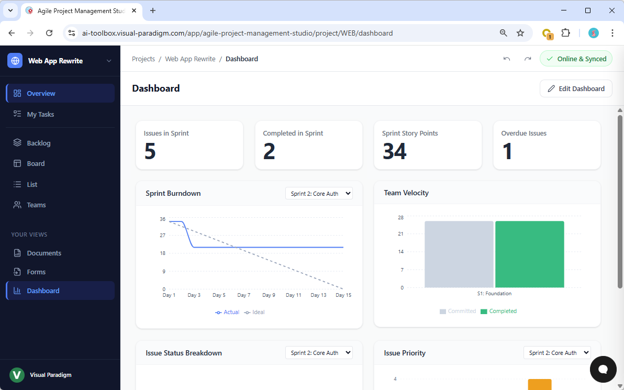Toggle the Actual series in Sprint Burndown legend

click(227, 312)
